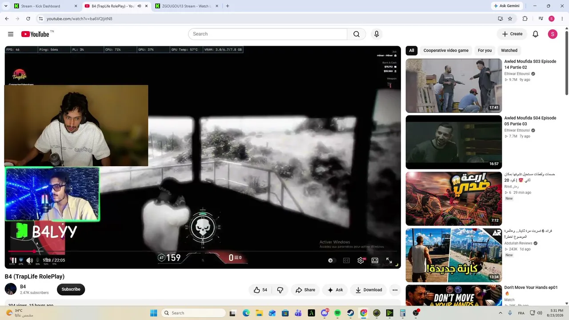Toggle subtitles with the CC button
The height and width of the screenshot is (320, 569).
346,260
